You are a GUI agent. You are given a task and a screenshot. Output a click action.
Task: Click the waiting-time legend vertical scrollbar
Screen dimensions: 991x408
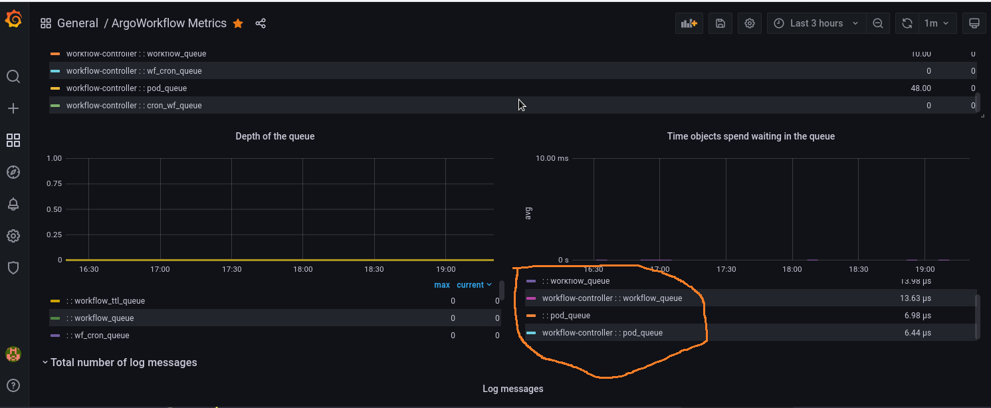pyautogui.click(x=977, y=317)
